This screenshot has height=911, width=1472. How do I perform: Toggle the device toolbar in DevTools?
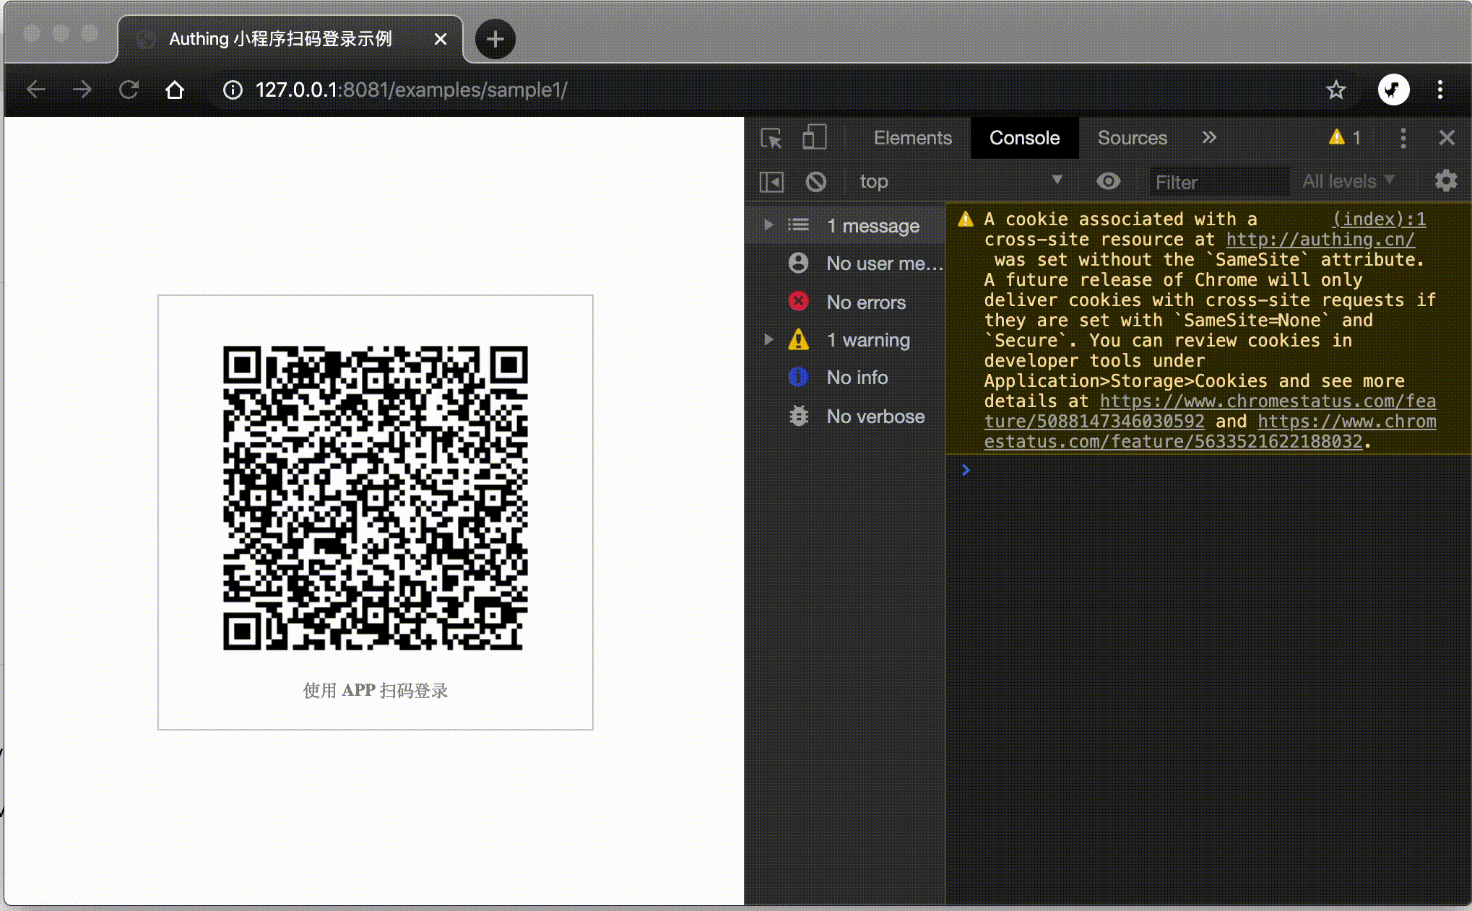click(x=815, y=138)
